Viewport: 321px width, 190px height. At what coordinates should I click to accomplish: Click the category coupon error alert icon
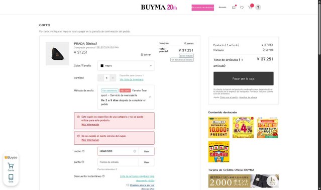(x=78, y=117)
